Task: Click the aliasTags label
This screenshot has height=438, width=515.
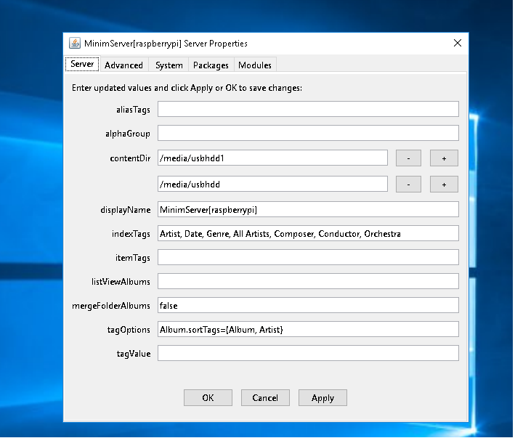Action: coord(134,110)
